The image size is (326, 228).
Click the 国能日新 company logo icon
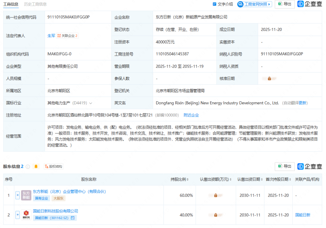pyautogui.click(x=26, y=215)
